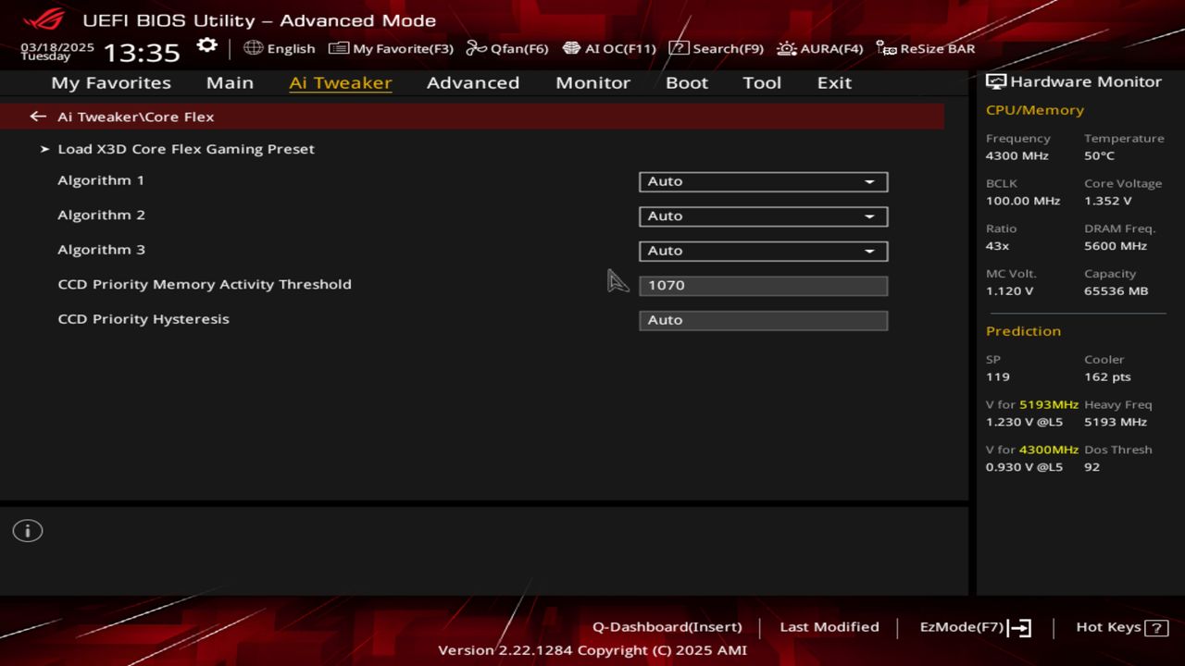Image resolution: width=1185 pixels, height=666 pixels.
Task: Click the settings gear icon
Action: pos(207,46)
